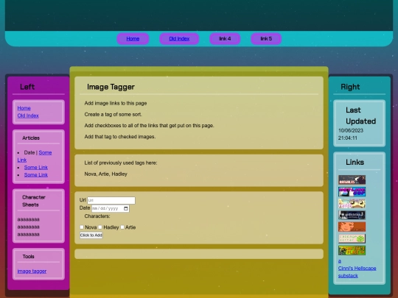Click the Image Tagger heading
This screenshot has height=298, width=398.
111,87
